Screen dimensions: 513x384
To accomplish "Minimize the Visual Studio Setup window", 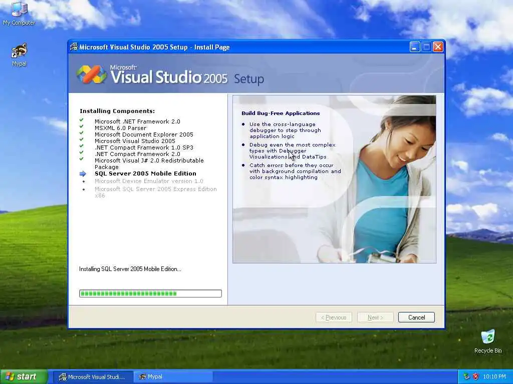I will [415, 47].
